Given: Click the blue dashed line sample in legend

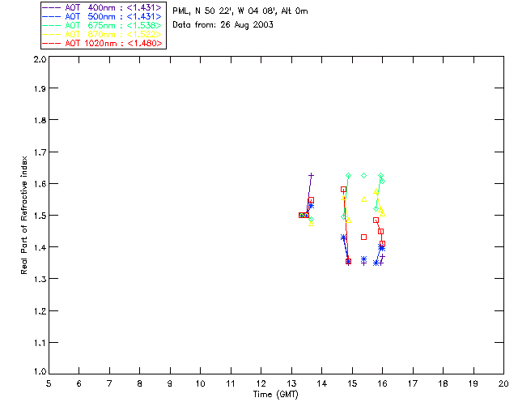Looking at the screenshot, I should (x=52, y=16).
